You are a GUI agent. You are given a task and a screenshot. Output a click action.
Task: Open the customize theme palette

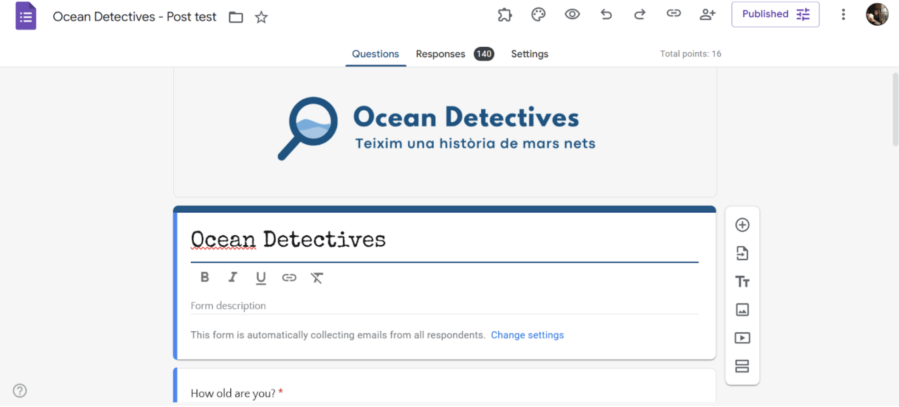pyautogui.click(x=538, y=15)
